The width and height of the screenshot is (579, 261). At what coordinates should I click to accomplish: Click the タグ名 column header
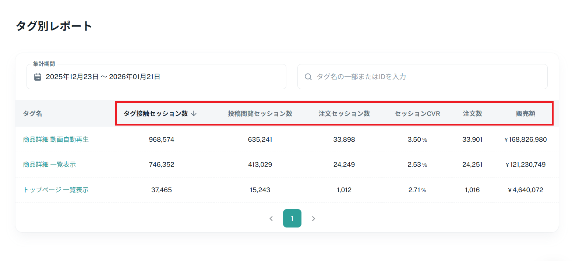pyautogui.click(x=33, y=113)
